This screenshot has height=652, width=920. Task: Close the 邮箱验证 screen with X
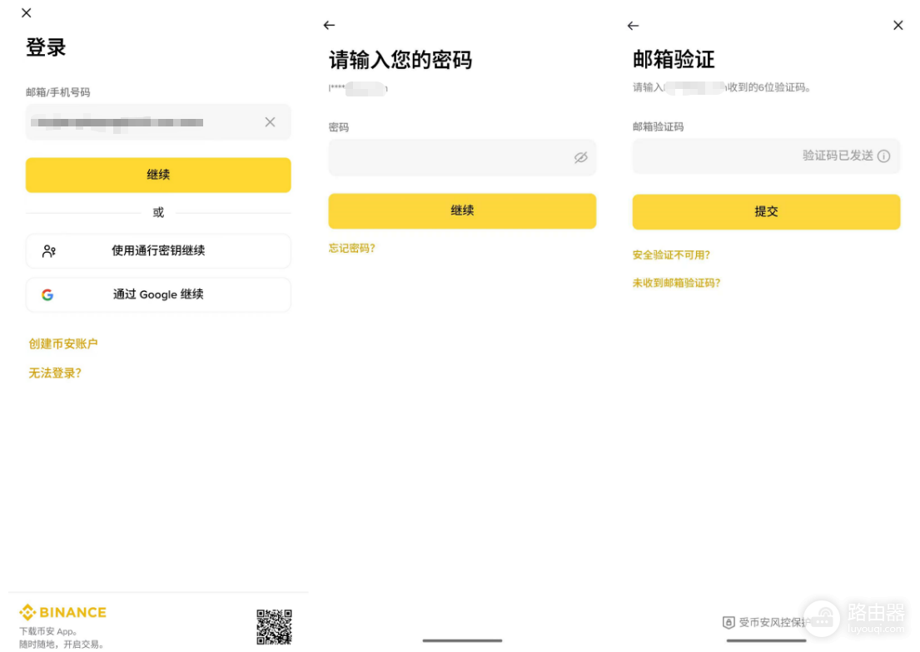click(898, 25)
